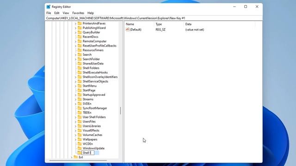Select the User Shell Folders key label
This screenshot has width=296, height=166.
click(94, 117)
